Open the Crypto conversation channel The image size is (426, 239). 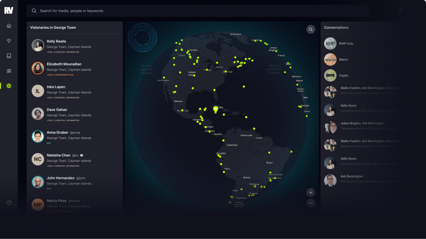[343, 76]
